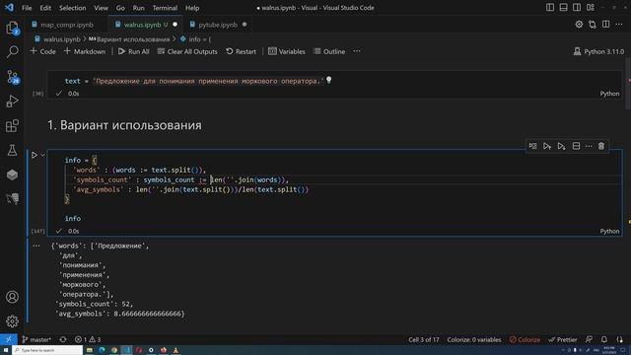Open notifications bell in status bar
Viewport: 631px width, 355px height.
pos(604,339)
